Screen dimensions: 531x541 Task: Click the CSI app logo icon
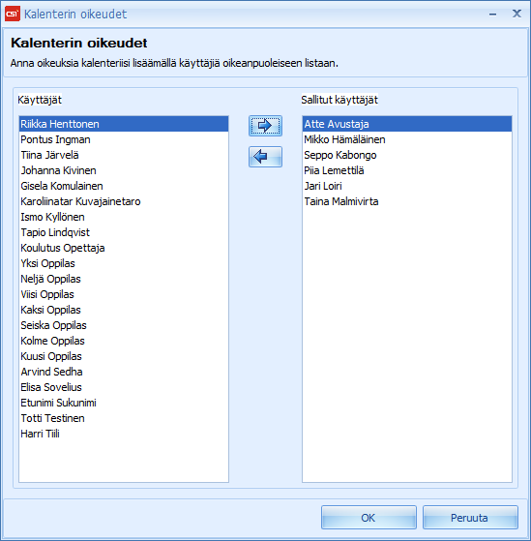click(x=13, y=14)
